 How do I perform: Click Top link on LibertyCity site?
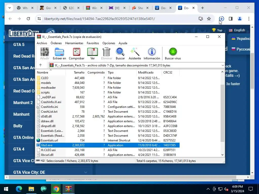pos(217,30)
